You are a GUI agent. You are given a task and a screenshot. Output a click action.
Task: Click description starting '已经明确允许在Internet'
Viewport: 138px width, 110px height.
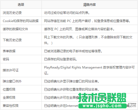[x=87, y=106]
